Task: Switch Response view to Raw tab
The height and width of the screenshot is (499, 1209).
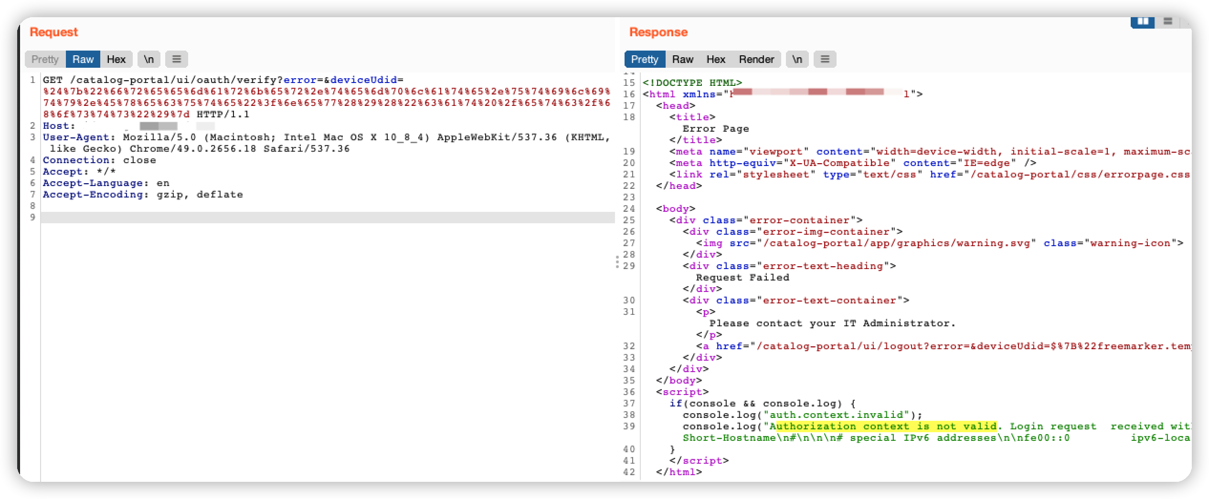Action: tap(683, 59)
